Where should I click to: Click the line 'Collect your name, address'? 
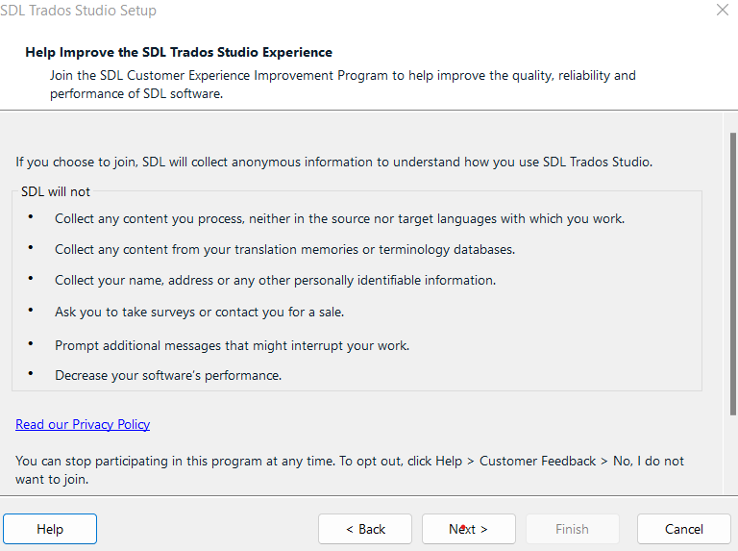click(276, 280)
